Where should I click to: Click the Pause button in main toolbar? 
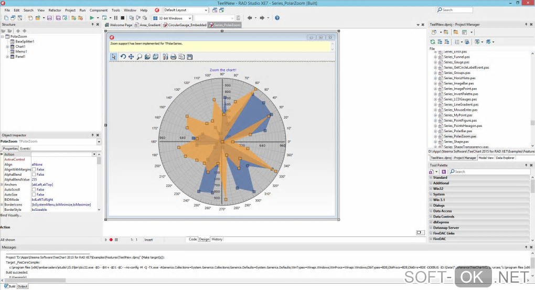click(x=116, y=18)
